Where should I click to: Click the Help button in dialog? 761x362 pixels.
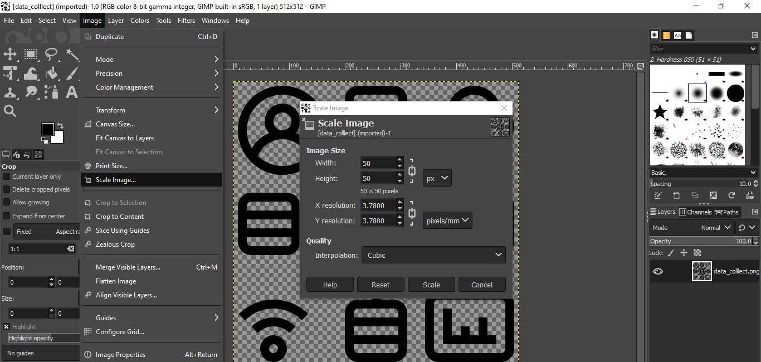pos(330,285)
